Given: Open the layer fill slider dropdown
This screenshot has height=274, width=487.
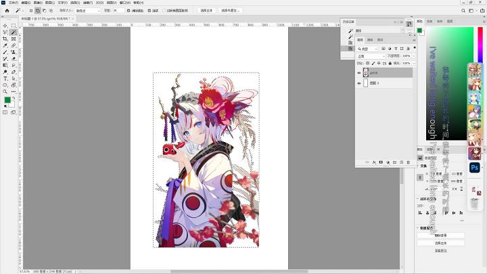Looking at the screenshot, I should pos(414,63).
